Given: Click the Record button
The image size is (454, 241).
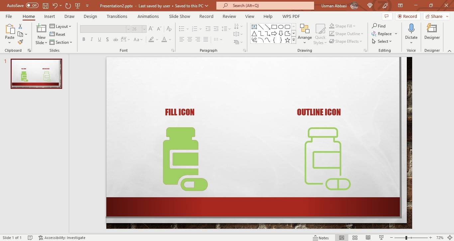Looking at the screenshot, I should pyautogui.click(x=407, y=16).
